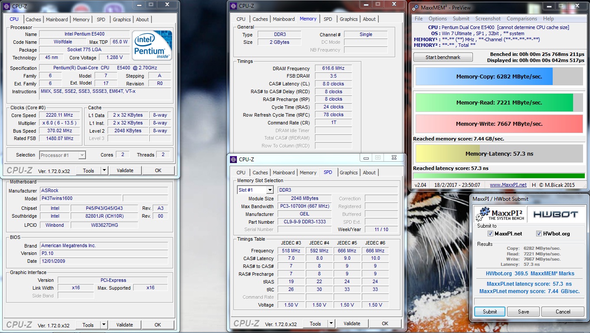Click the DRAM Frequency value 616.6 MHz
590x333 pixels.
333,69
